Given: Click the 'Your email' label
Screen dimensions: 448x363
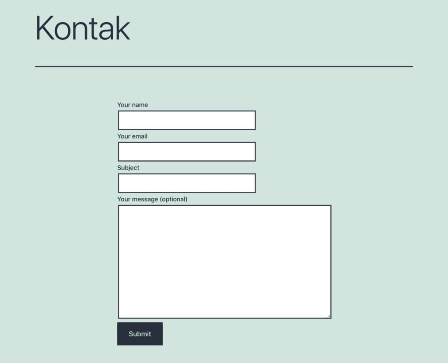Looking at the screenshot, I should (x=132, y=136).
